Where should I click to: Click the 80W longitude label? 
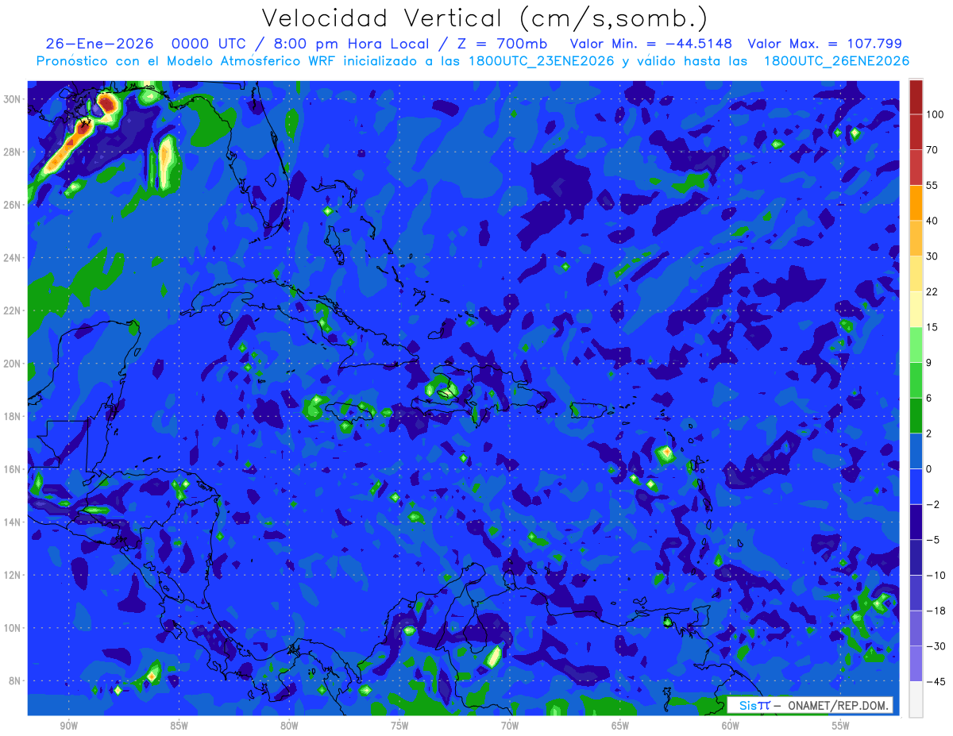(289, 726)
